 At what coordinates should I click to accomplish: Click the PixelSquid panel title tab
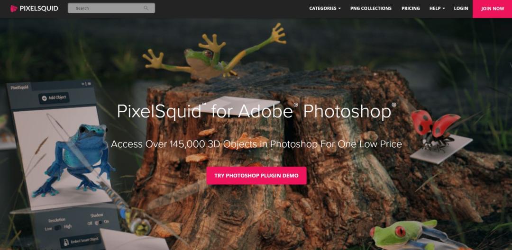coord(19,87)
